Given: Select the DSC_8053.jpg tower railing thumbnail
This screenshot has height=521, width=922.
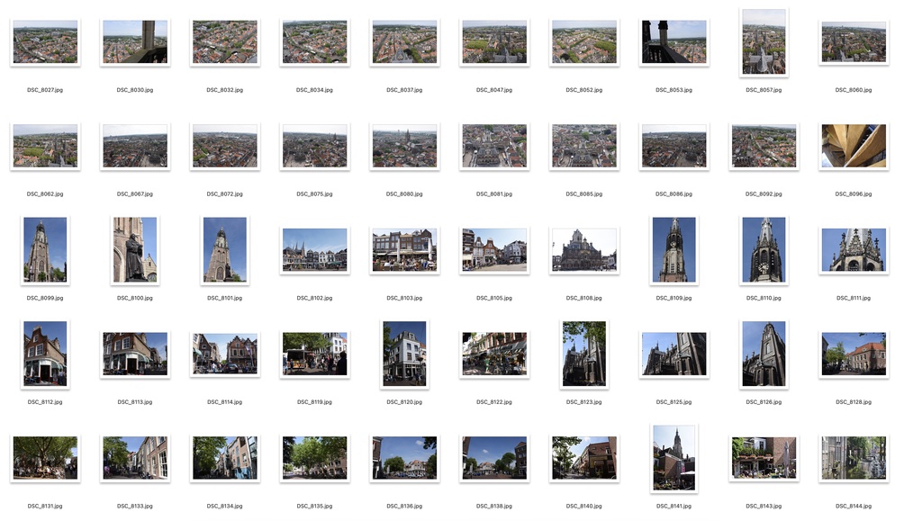Looking at the screenshot, I should (673, 41).
